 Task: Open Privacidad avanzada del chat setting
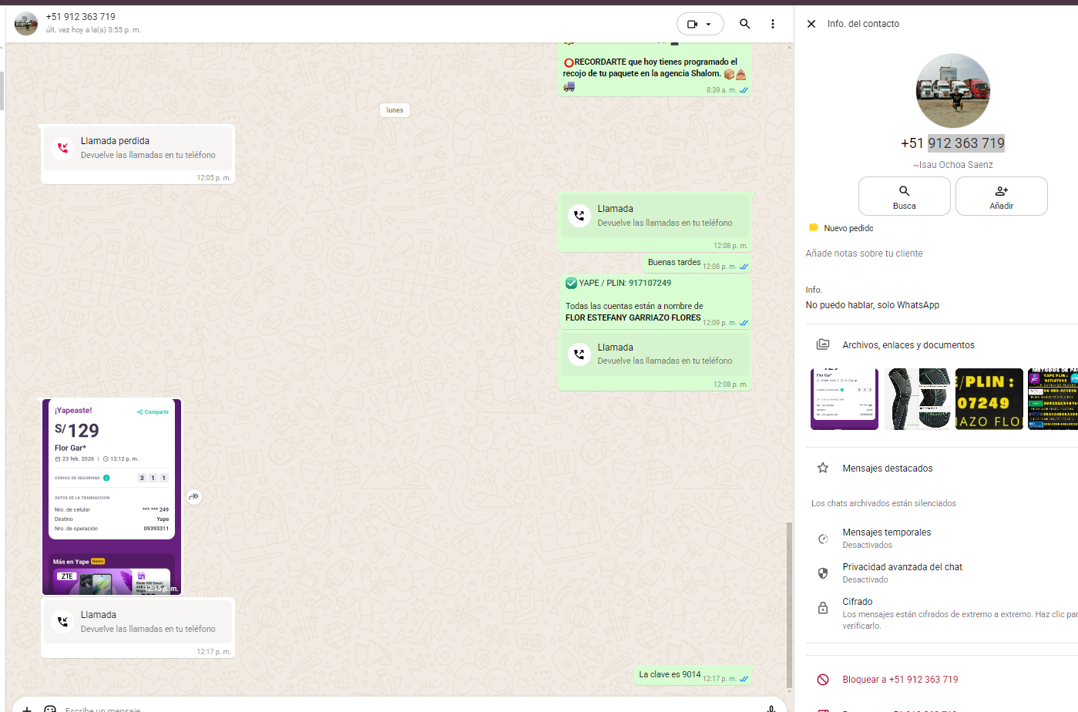902,573
